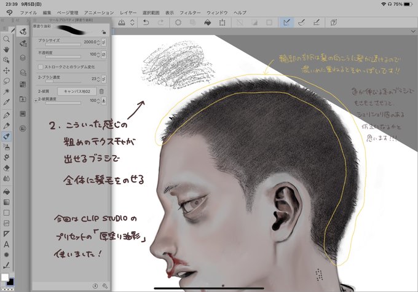
Task: Open the ファイル menu
Action: (28, 12)
